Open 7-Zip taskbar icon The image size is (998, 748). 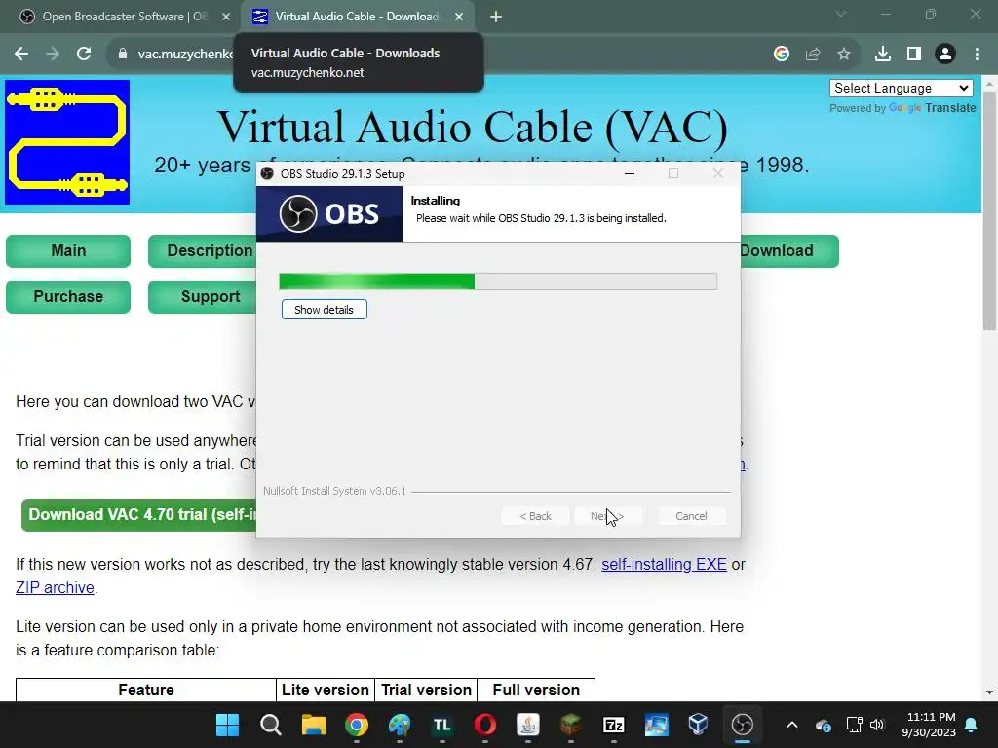point(614,725)
